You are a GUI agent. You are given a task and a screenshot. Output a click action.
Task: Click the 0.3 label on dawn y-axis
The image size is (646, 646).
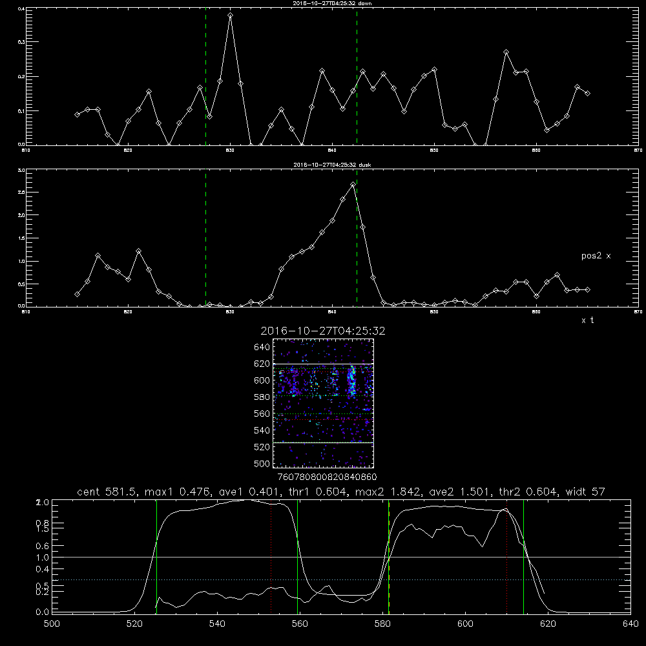coord(21,42)
